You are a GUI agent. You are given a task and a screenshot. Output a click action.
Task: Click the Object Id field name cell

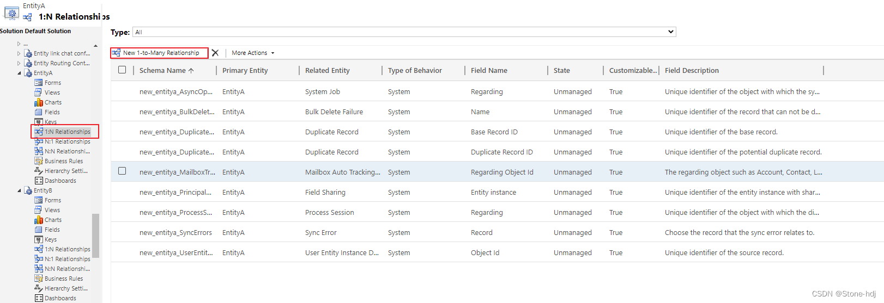pyautogui.click(x=485, y=252)
